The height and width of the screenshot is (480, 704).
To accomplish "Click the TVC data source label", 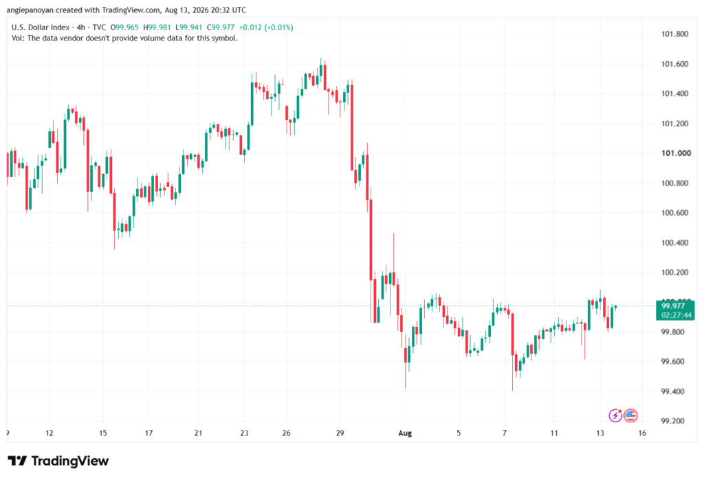I will point(99,27).
